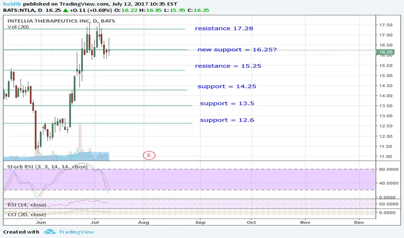
Task: Click the Aug label on time axis
Action: [x=143, y=222]
